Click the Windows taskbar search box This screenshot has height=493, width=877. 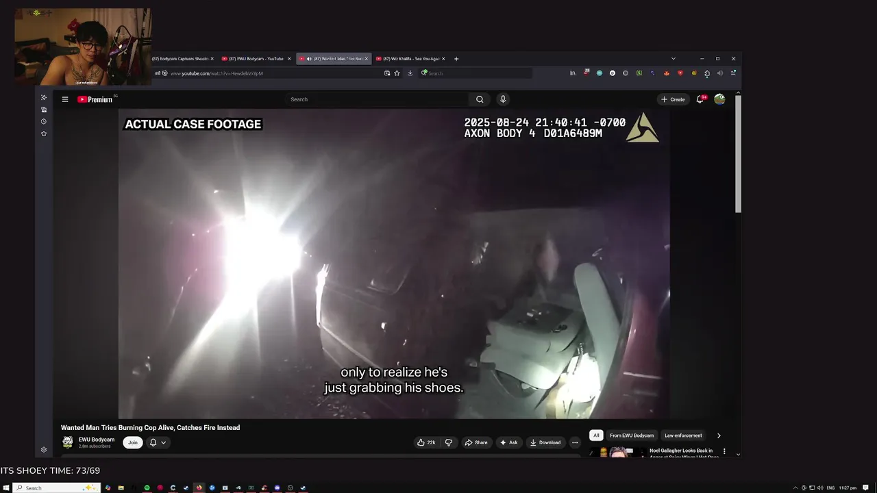click(58, 488)
